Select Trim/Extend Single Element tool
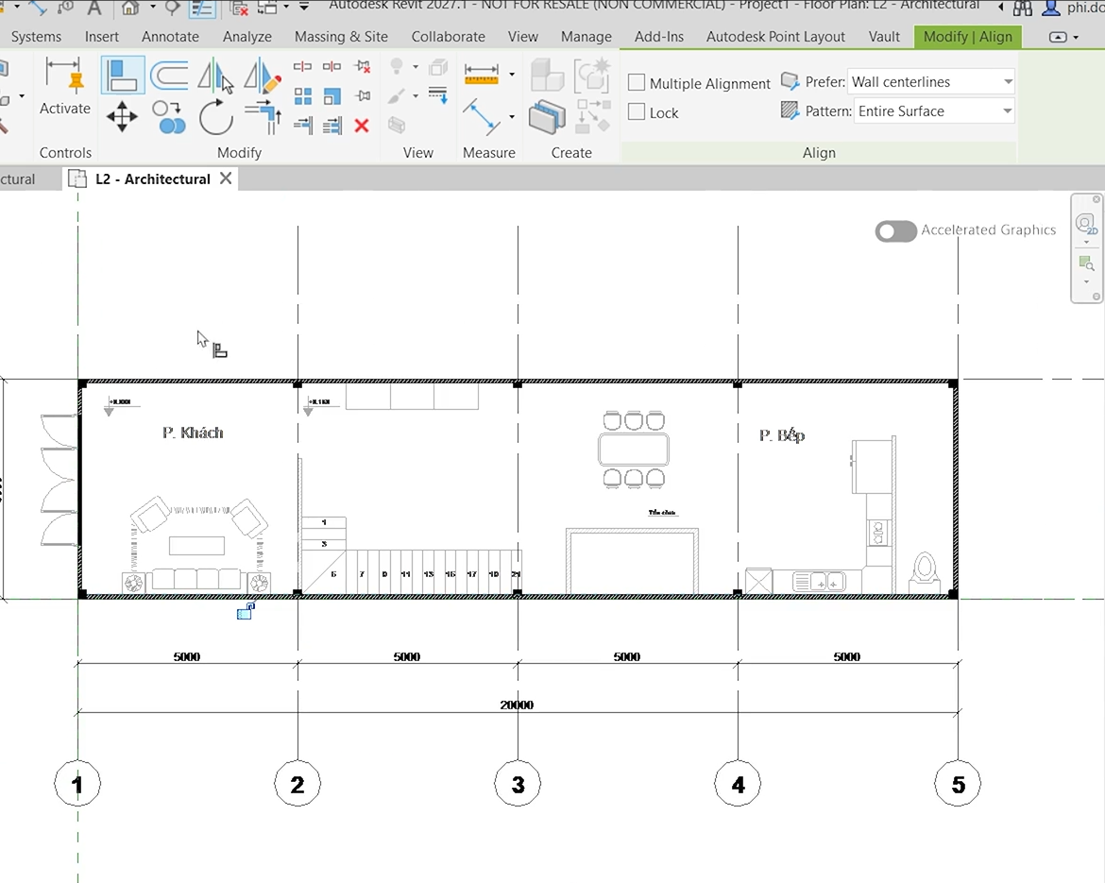 point(303,127)
